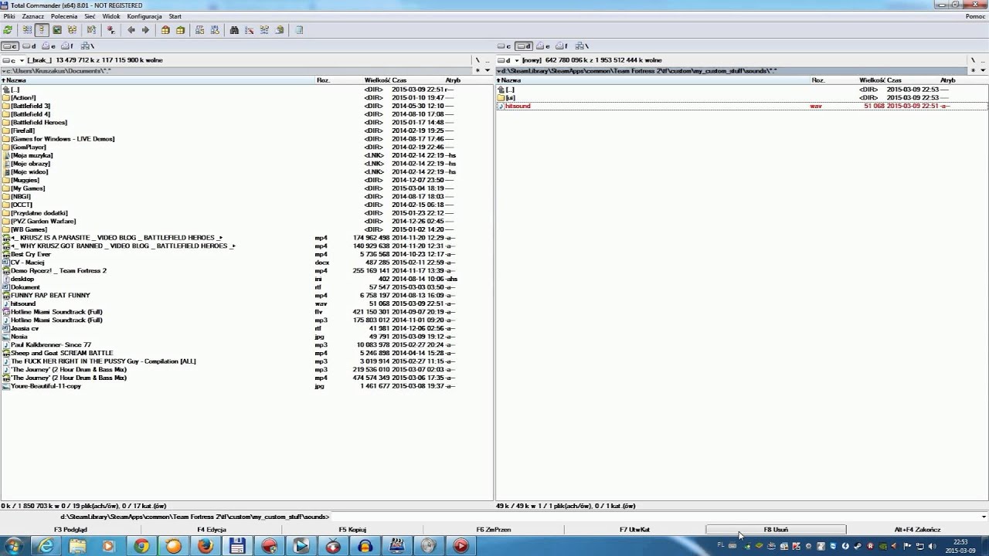Select hitsound wav file in right panel
Viewport: 989px width, 556px height.
pyautogui.click(x=742, y=106)
